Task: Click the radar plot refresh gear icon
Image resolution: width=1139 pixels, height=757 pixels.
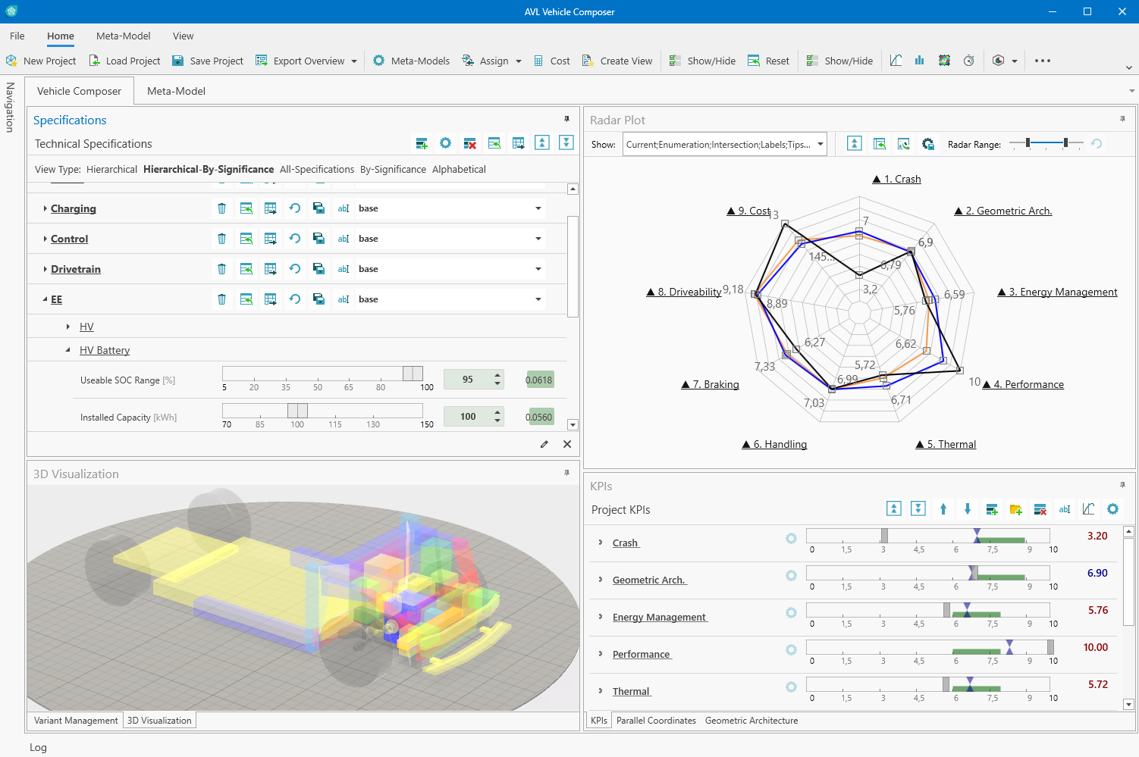Action: [x=927, y=144]
